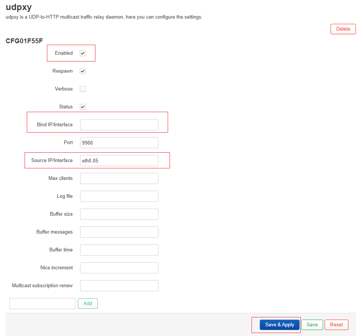This screenshot has width=357, height=336.
Task: Click the green Save button
Action: 312,324
